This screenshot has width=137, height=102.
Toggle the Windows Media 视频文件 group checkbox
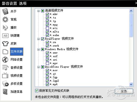tap(42, 50)
